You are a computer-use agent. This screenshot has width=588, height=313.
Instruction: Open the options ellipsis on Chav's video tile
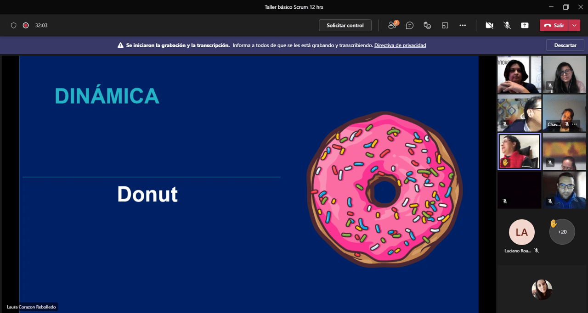(x=575, y=124)
